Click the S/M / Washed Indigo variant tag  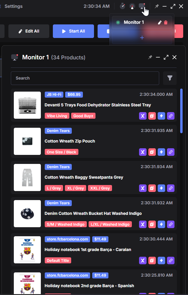pyautogui.click(x=65, y=224)
